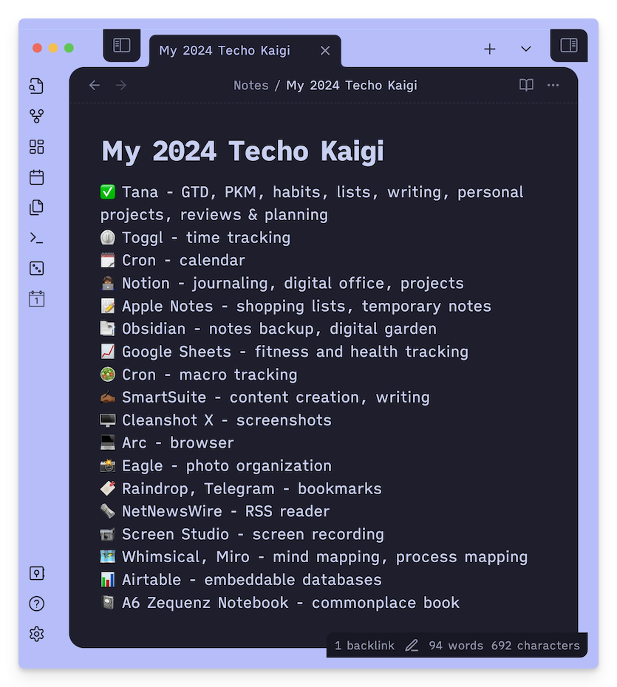
Task: Click the My 2024 Techo Kaigi heading
Action: click(242, 151)
